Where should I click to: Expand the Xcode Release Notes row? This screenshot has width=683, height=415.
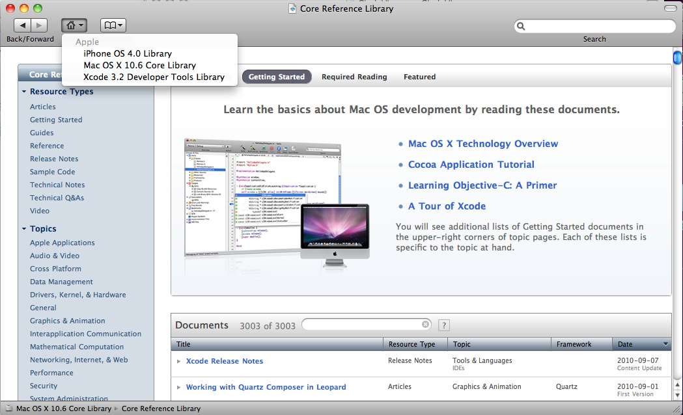(179, 361)
